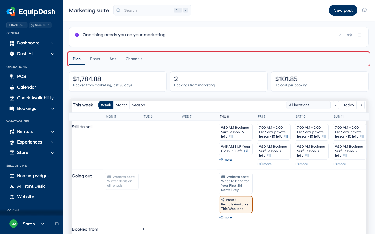Viewport: 375px width, 234px height.
Task: Click the SM user avatar
Action: (x=14, y=224)
